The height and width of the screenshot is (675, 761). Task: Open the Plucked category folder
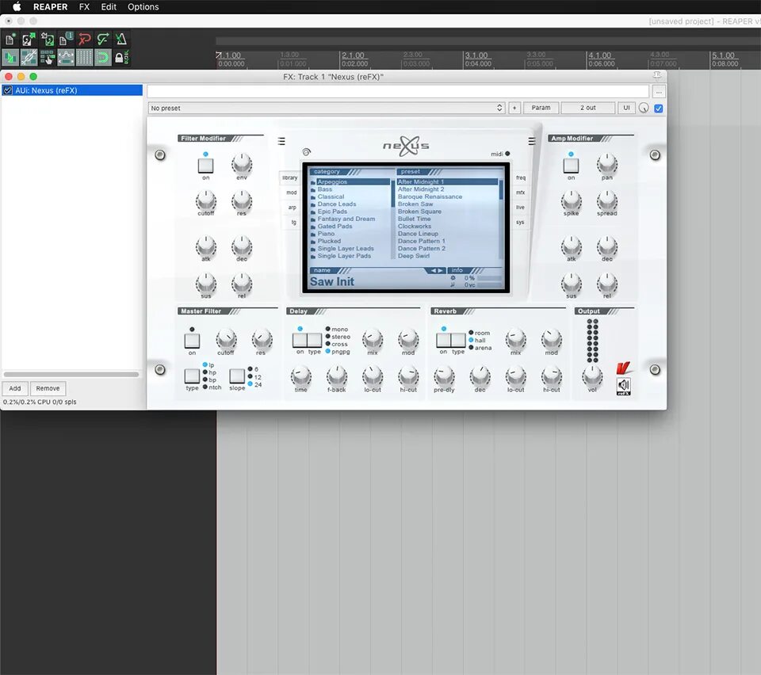350,241
